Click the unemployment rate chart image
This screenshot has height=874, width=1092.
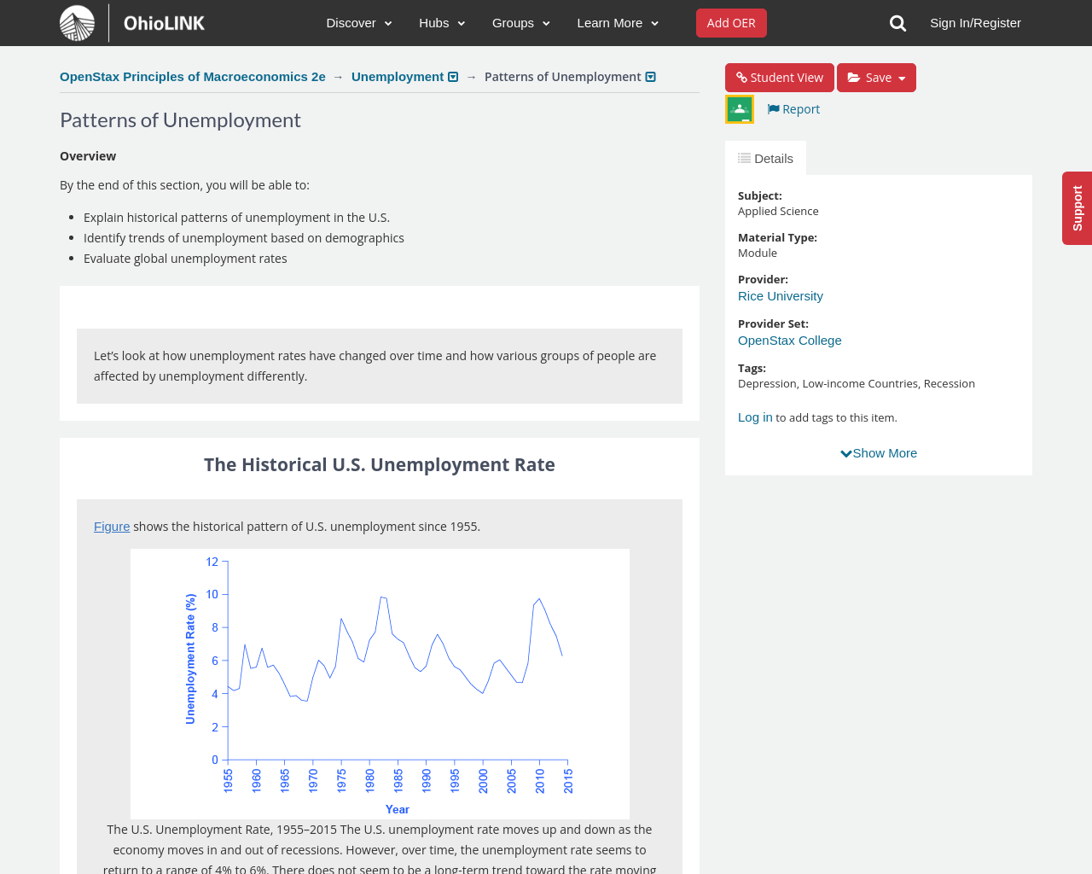pyautogui.click(x=380, y=683)
